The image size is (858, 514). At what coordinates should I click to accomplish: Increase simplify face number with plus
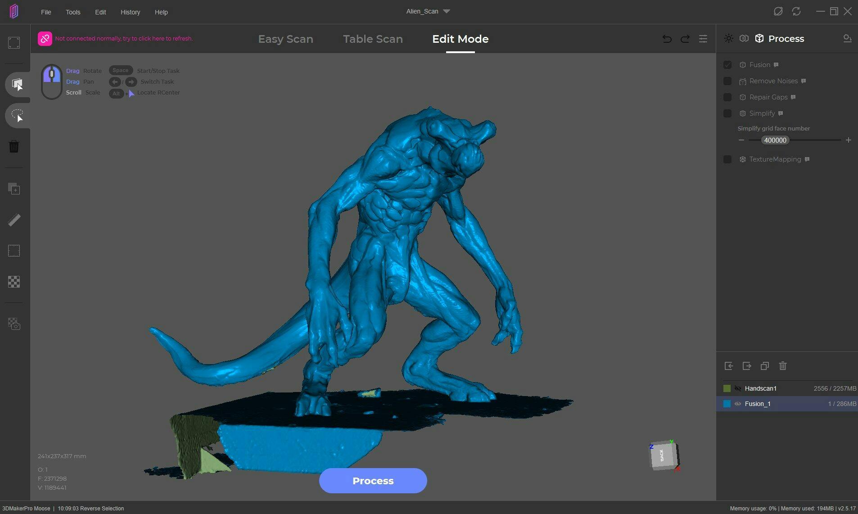click(849, 140)
